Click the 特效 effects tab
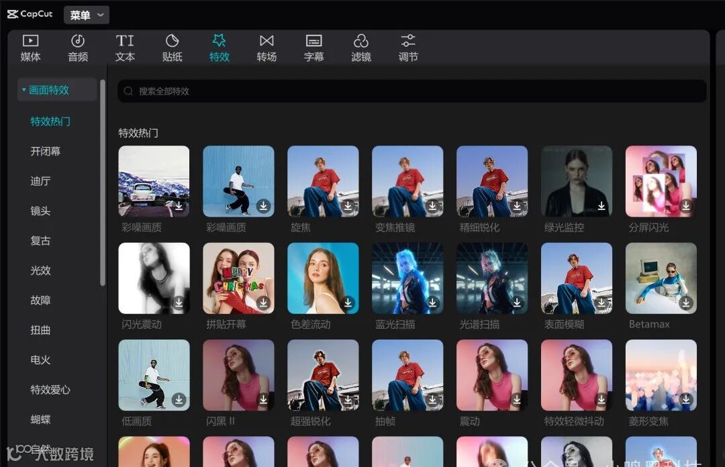Screen dimensions: 725x467 [219, 48]
